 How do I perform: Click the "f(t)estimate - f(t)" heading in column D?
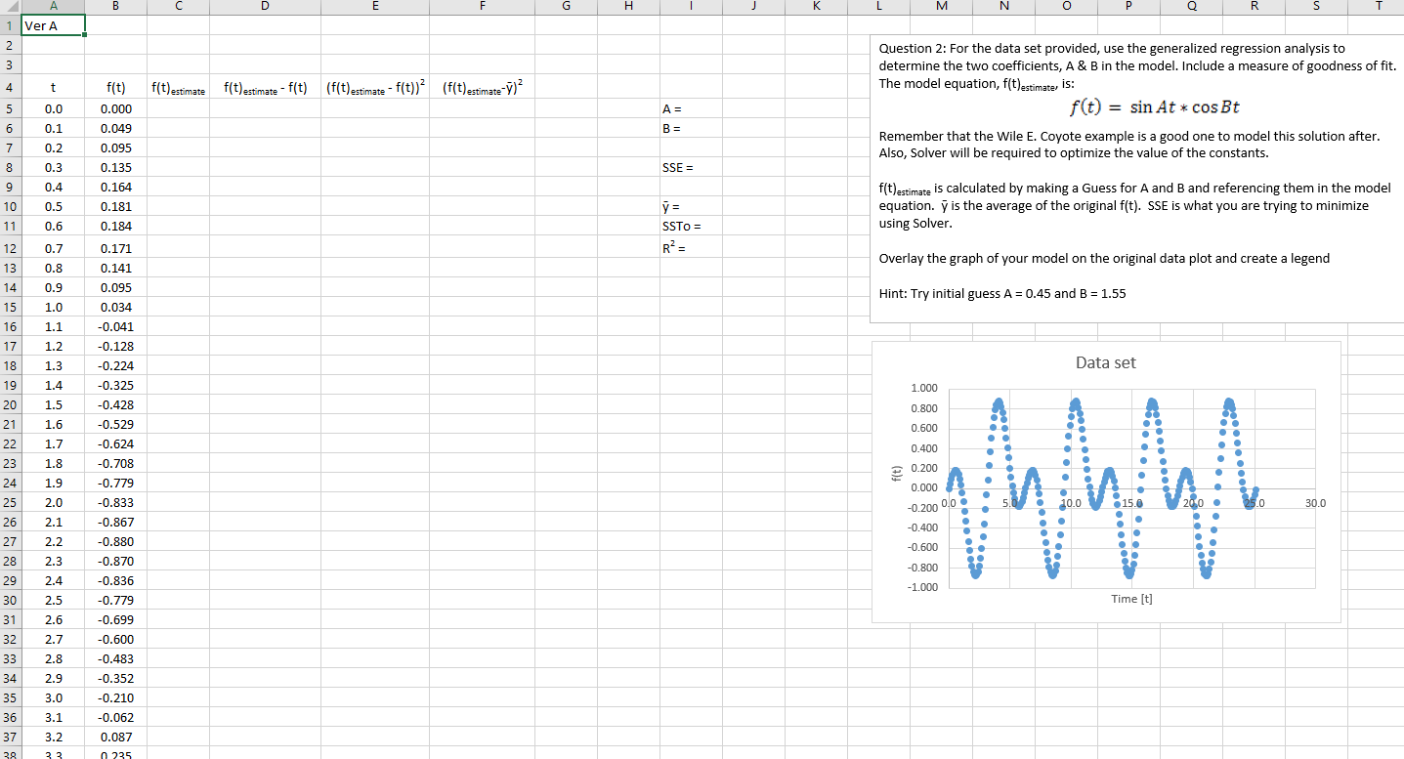(x=264, y=88)
